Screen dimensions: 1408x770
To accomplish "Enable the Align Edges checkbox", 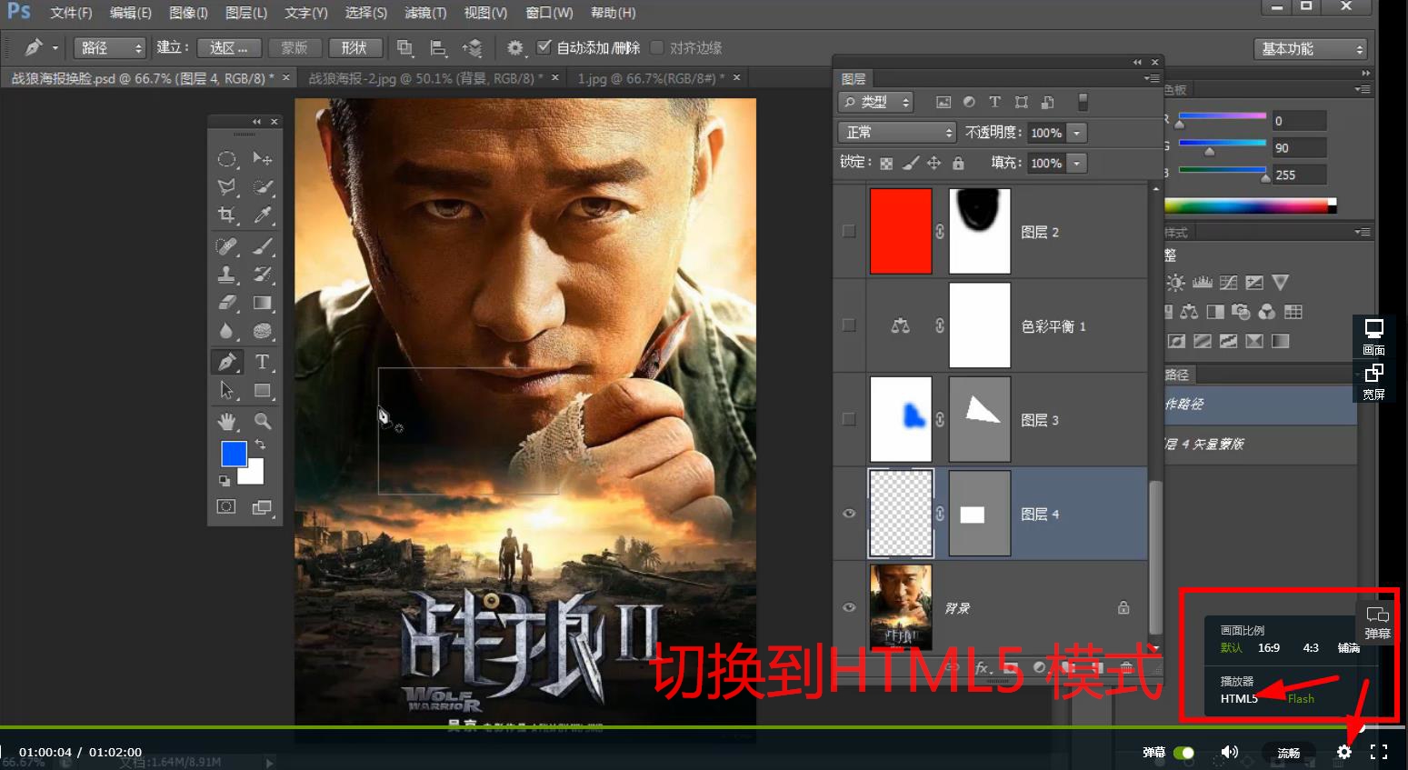I will coord(657,47).
